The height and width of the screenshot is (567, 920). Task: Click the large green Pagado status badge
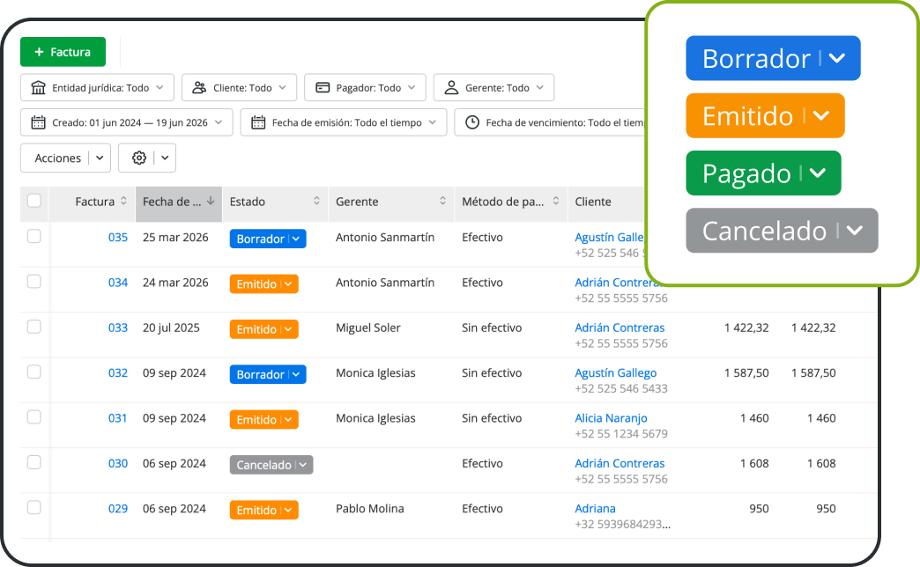(x=763, y=173)
